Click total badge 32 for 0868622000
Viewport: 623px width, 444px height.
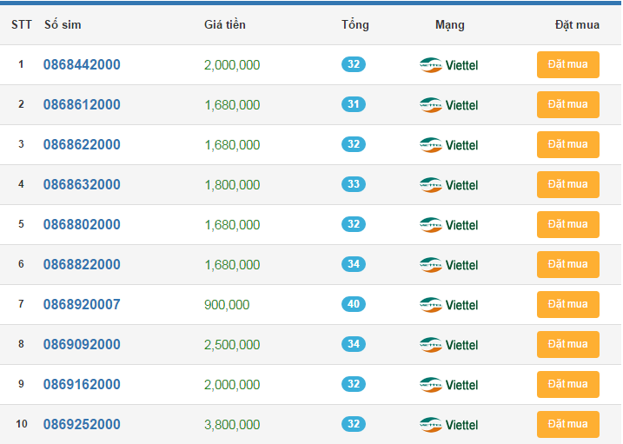[x=354, y=144]
